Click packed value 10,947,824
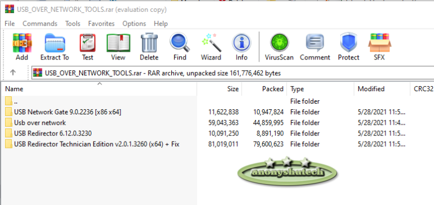This screenshot has width=434, height=205. tap(268, 112)
